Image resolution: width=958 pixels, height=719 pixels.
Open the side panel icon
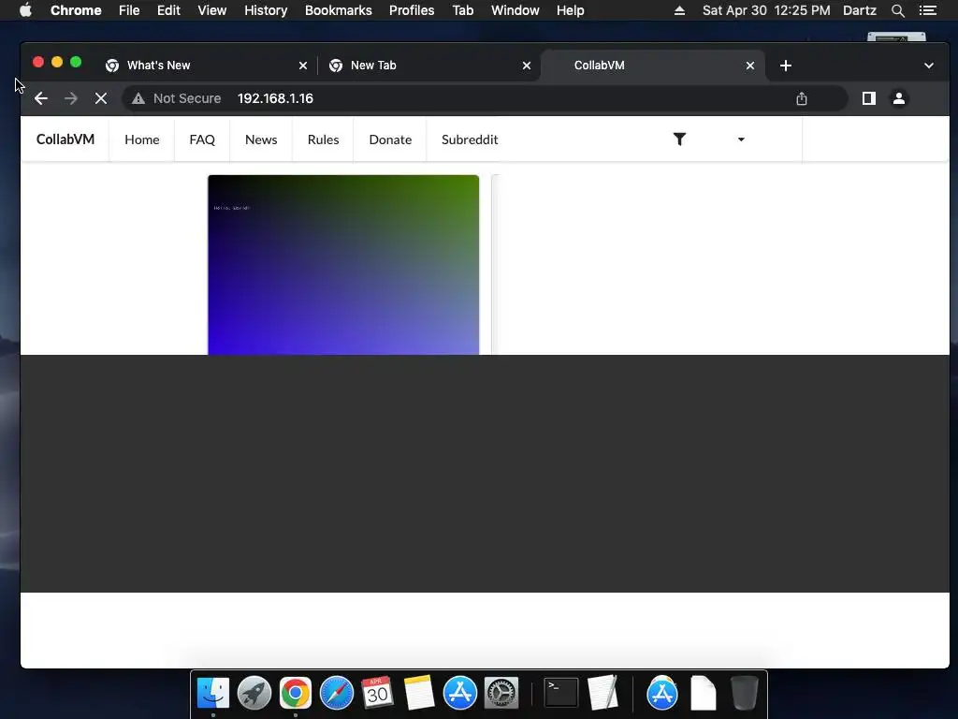point(869,98)
